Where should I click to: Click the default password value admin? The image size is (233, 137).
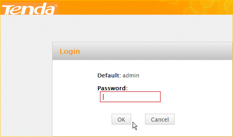coord(131,76)
